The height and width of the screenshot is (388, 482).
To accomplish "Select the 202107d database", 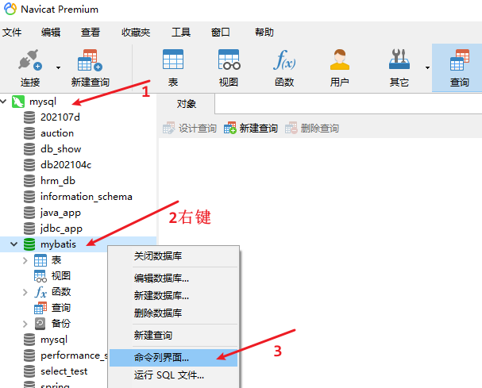I will tap(60, 117).
